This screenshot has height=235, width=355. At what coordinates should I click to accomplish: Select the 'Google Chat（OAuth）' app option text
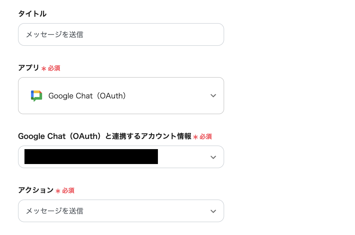click(x=87, y=96)
